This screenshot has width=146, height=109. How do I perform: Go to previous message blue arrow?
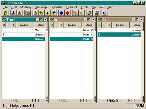pyautogui.click(x=61, y=13)
